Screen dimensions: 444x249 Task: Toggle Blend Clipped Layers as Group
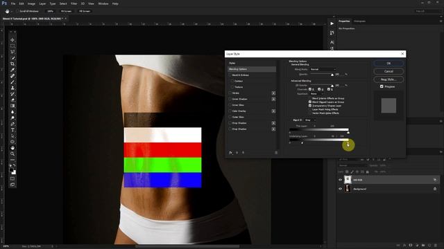pyautogui.click(x=310, y=102)
